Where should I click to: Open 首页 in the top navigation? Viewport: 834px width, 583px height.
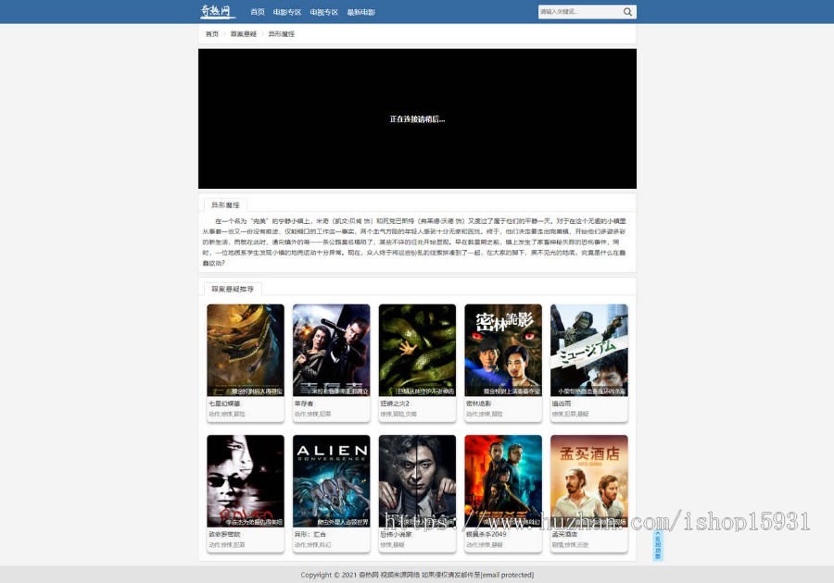(x=258, y=12)
